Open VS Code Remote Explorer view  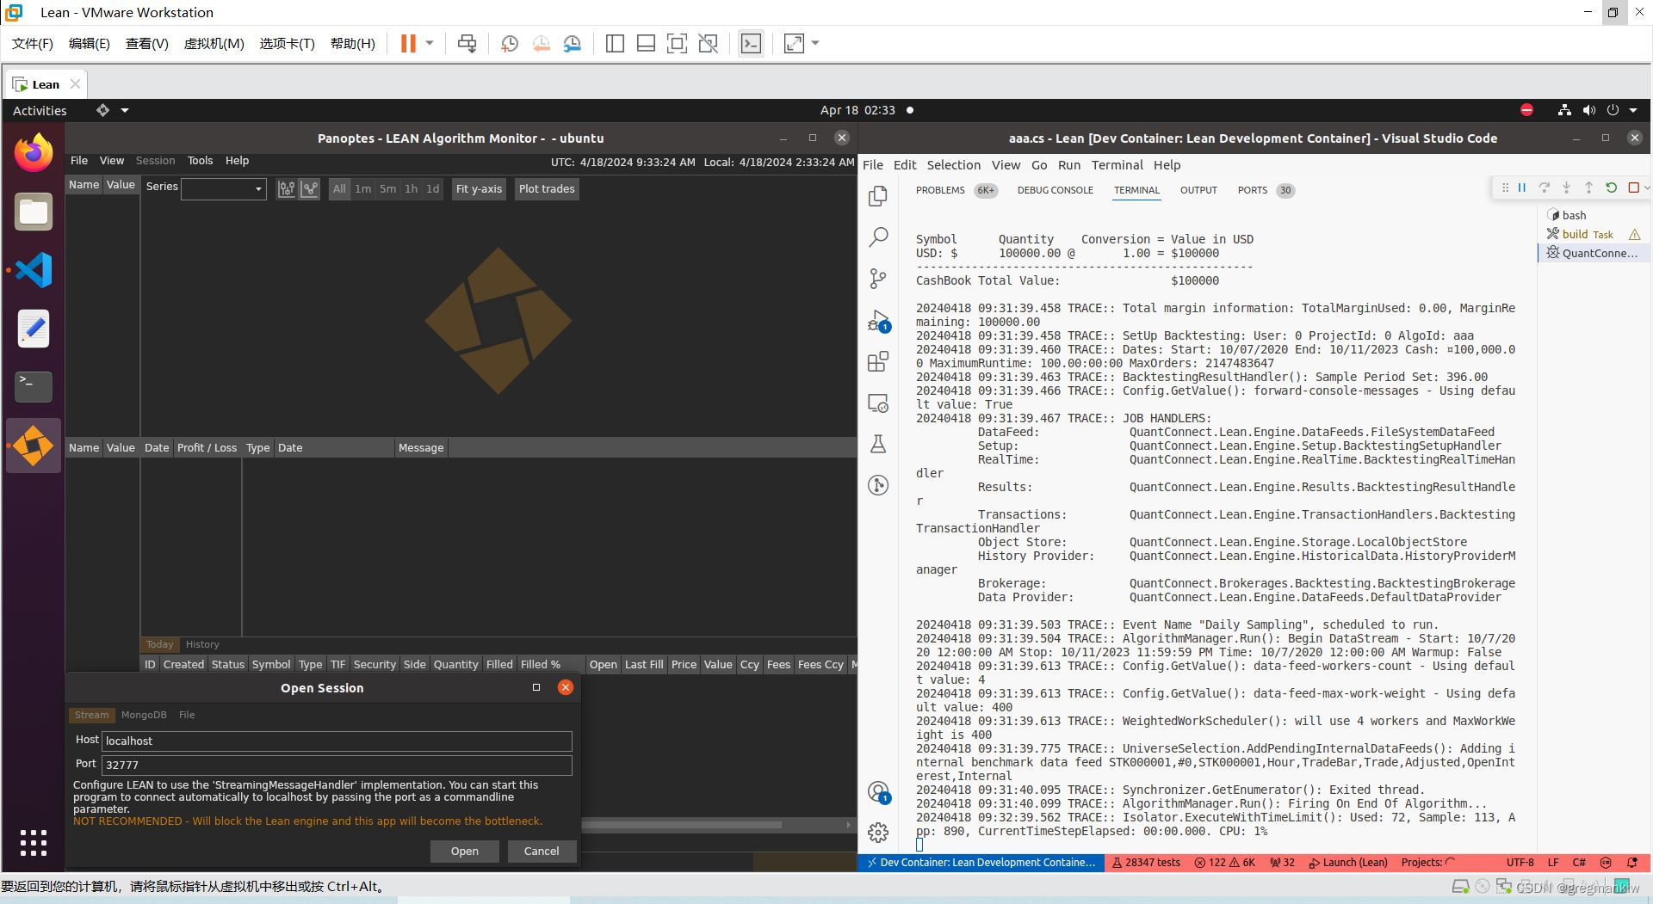pyautogui.click(x=878, y=403)
